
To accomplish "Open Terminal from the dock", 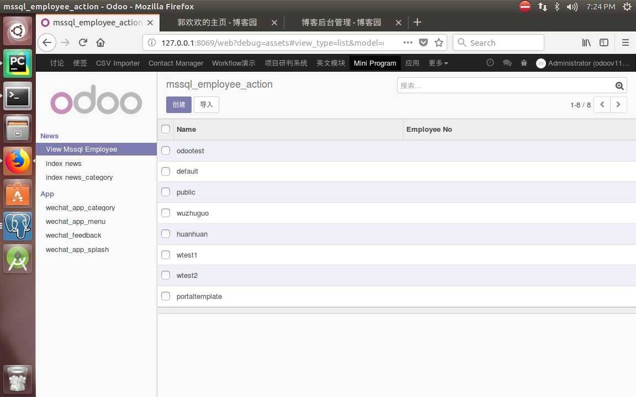I will tap(18, 96).
